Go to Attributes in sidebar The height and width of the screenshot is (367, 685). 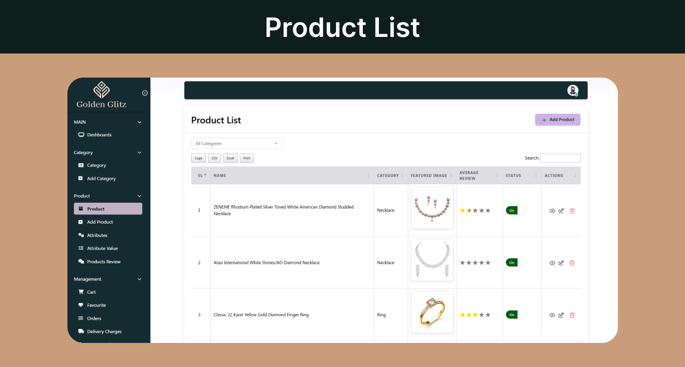pyautogui.click(x=97, y=235)
